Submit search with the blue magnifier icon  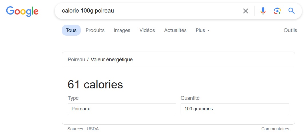click(291, 11)
